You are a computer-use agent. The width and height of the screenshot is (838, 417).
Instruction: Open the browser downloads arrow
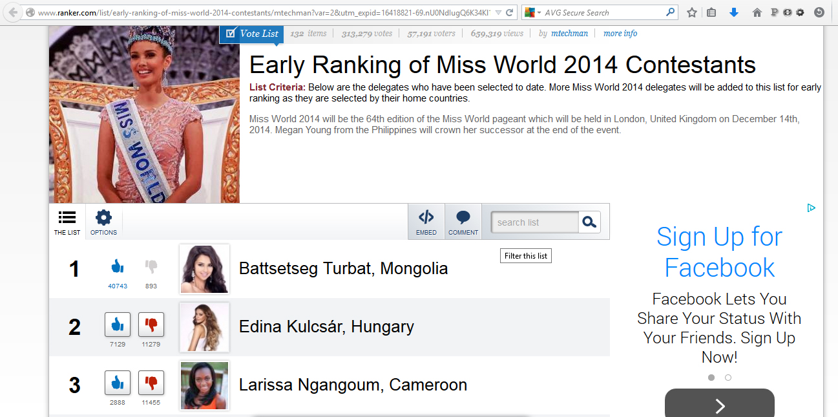pos(734,12)
